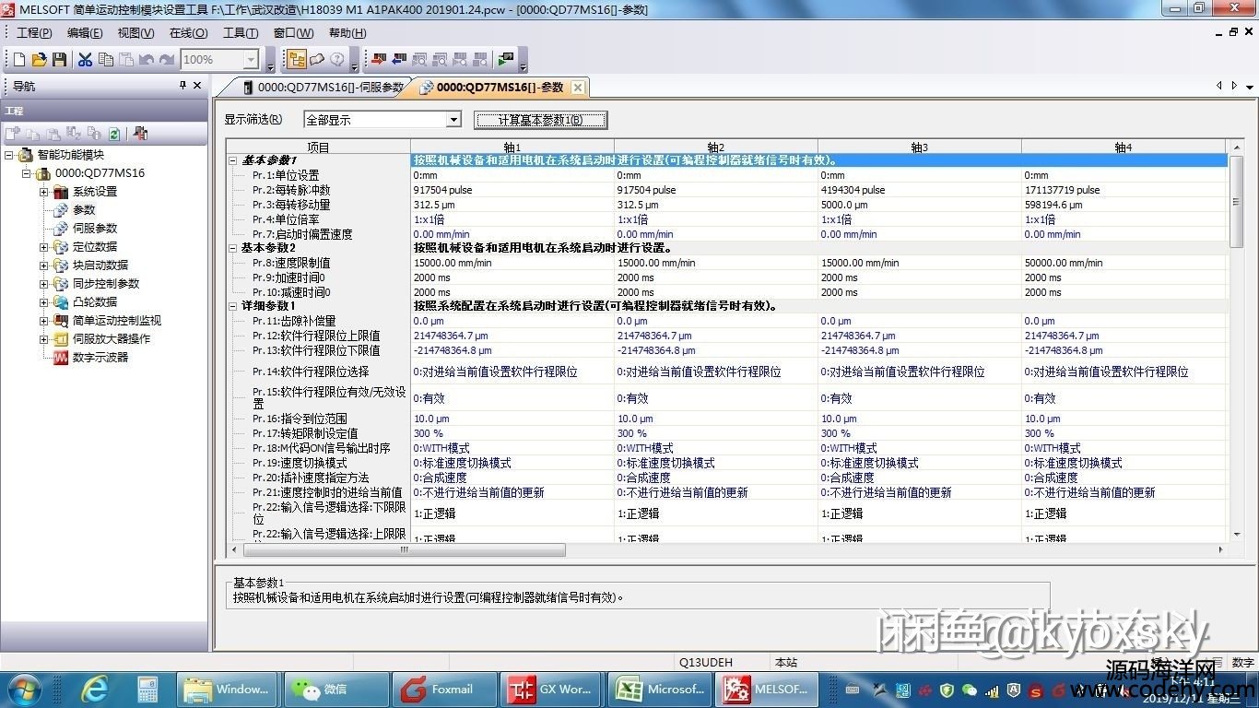Open the 视图(V) menu
The height and width of the screenshot is (708, 1259).
135,33
